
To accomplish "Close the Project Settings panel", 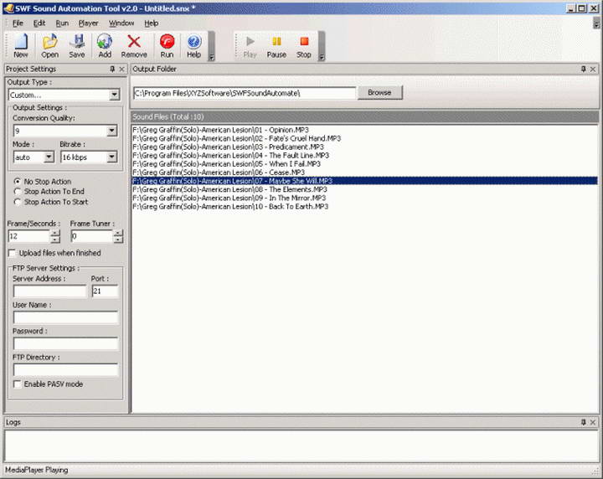I will click(x=122, y=69).
